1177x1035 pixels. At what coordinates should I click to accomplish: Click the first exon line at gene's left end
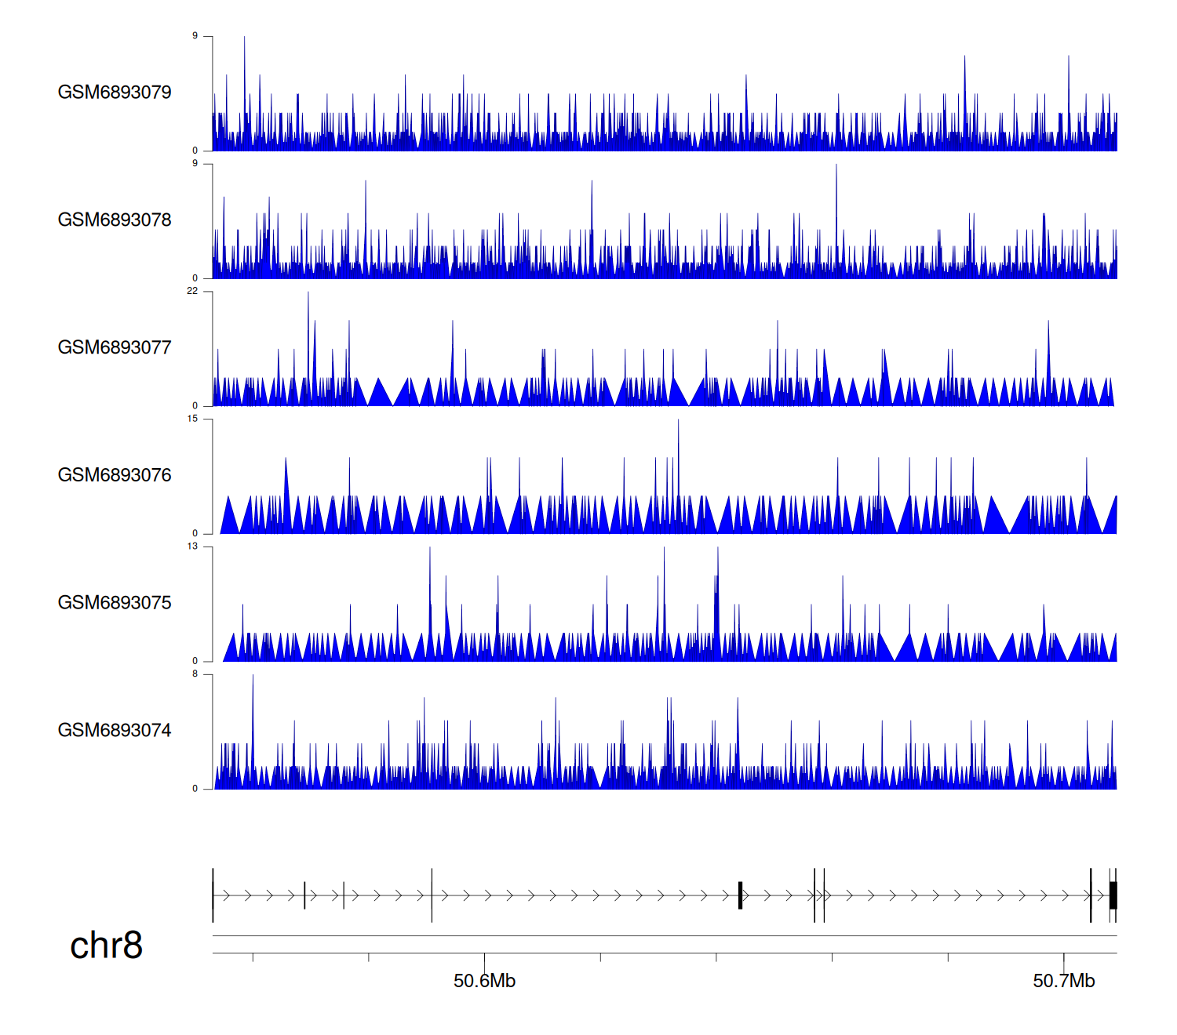pos(213,895)
